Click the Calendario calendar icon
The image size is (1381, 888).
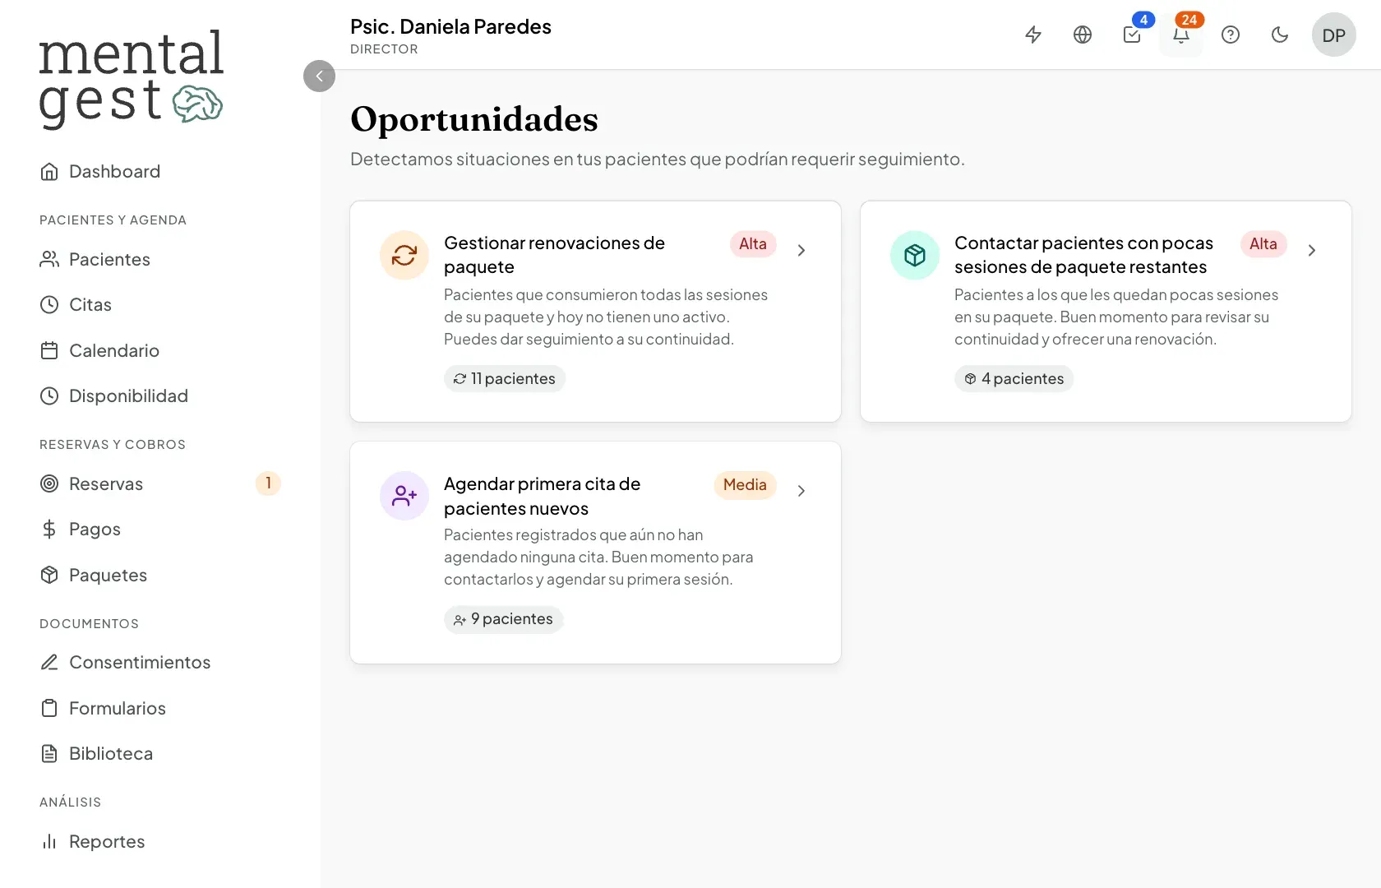click(x=49, y=350)
